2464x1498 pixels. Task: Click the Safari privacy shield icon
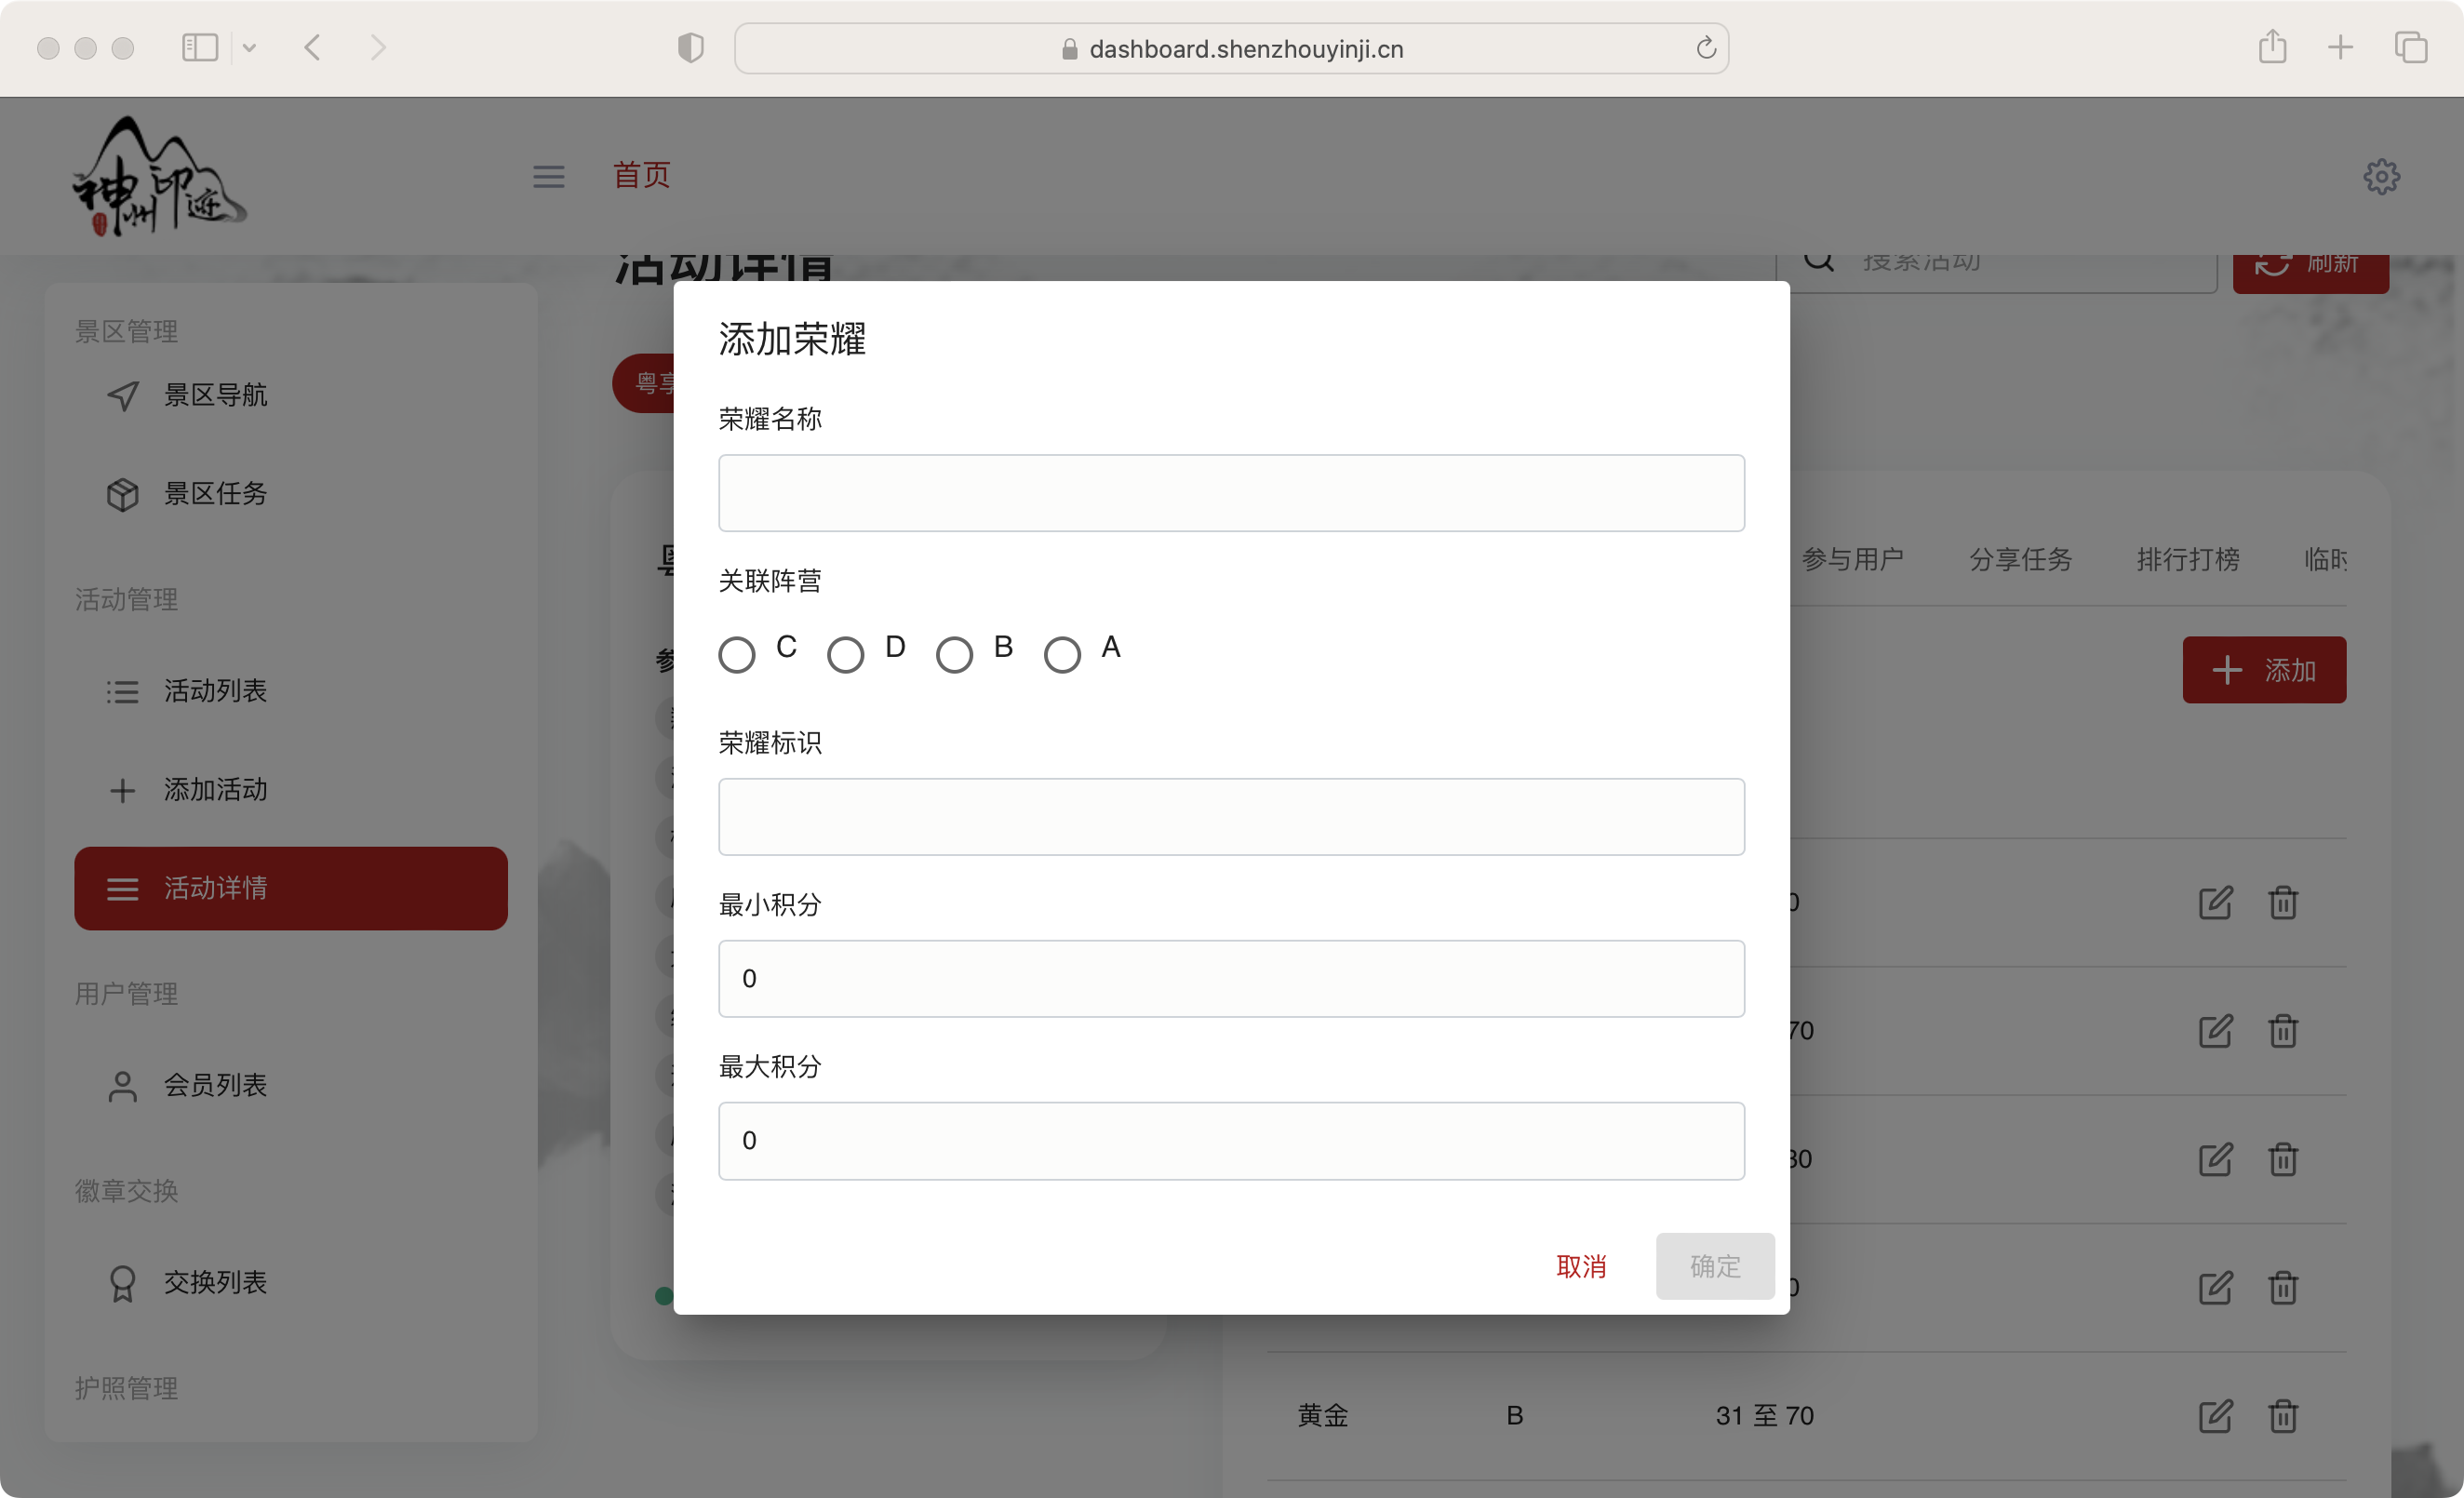pyautogui.click(x=690, y=48)
